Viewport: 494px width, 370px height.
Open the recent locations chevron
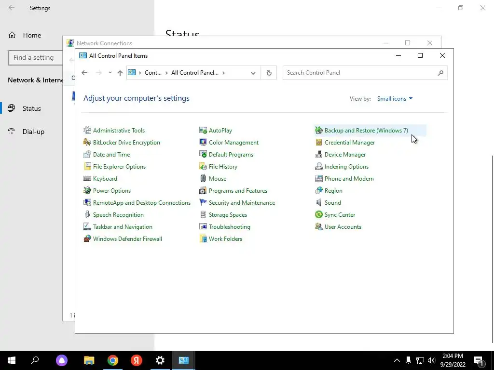click(110, 73)
